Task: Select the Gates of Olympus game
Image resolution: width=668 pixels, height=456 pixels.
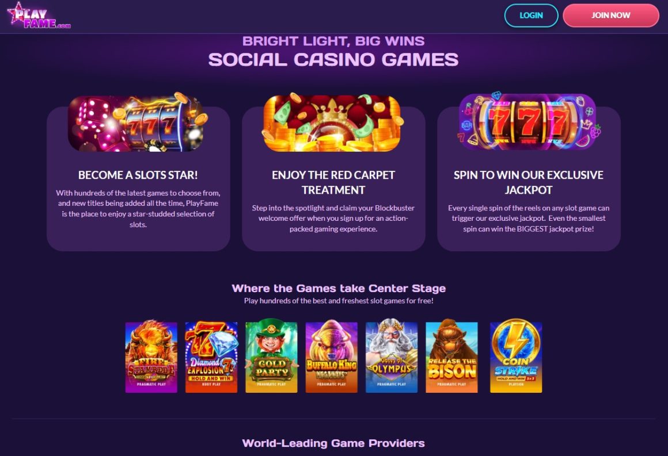Action: click(x=392, y=357)
